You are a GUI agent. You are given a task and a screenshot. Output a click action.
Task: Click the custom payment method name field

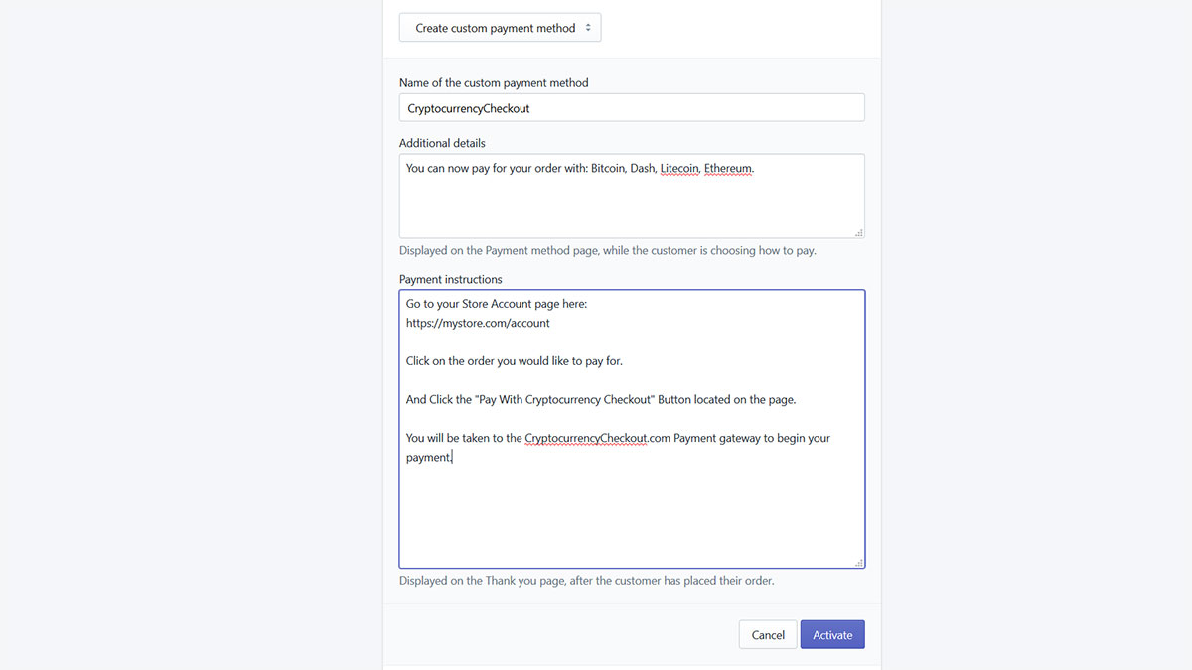pos(632,107)
